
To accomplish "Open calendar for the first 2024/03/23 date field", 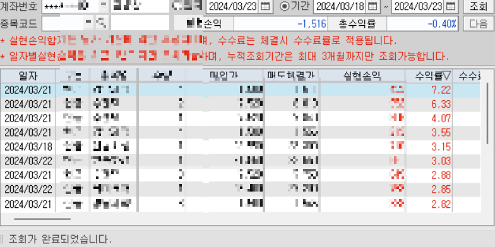I will click(266, 6).
